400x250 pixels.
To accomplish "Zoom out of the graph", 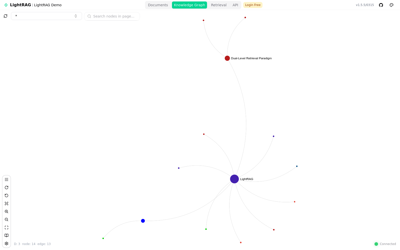I will click(6, 219).
